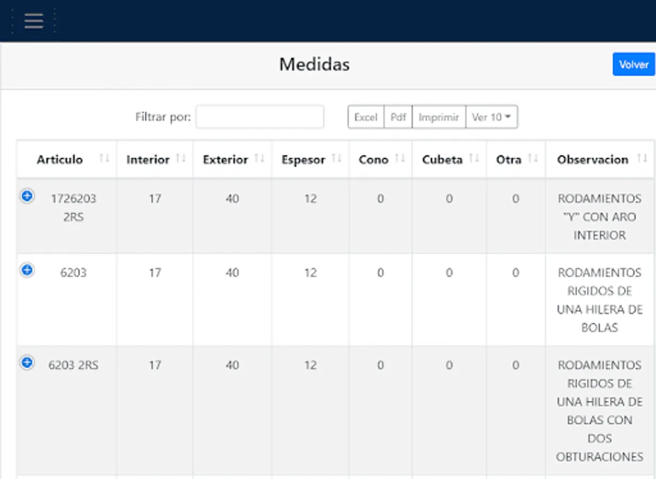Sort by Cubeta column sort icon
Image resolution: width=656 pixels, height=479 pixels.
coord(474,159)
